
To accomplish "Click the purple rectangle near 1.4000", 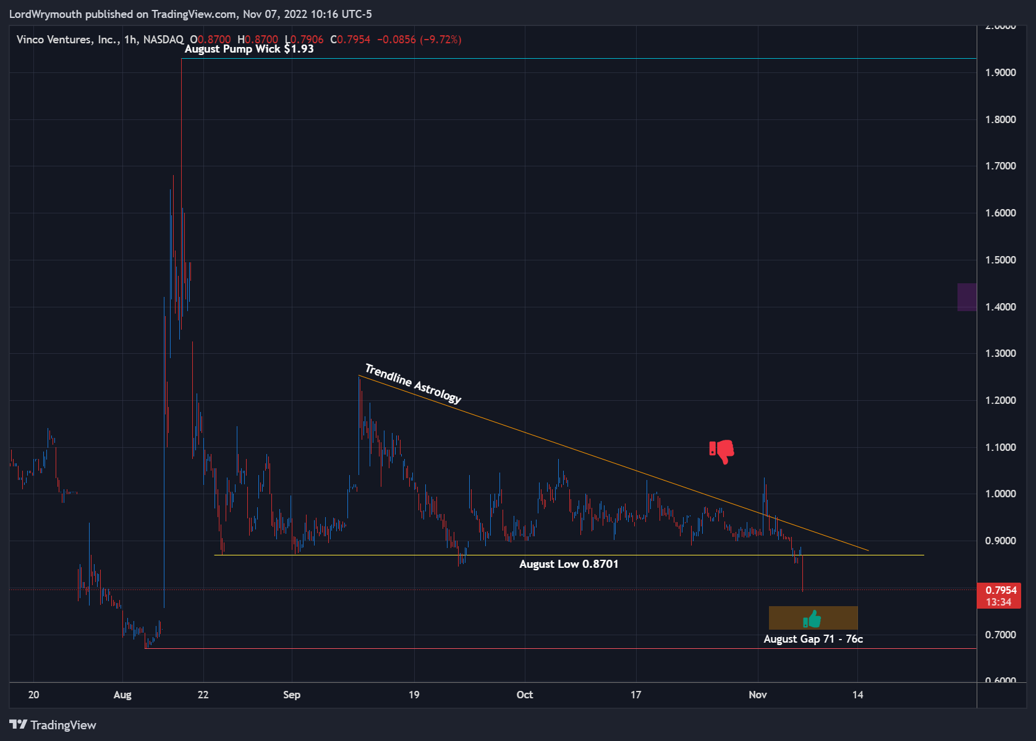I will pos(967,297).
